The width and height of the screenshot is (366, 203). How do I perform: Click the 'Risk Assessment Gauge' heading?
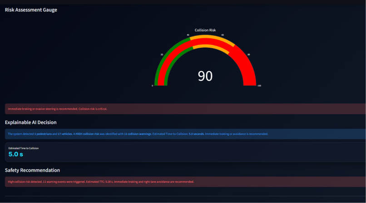click(x=31, y=10)
